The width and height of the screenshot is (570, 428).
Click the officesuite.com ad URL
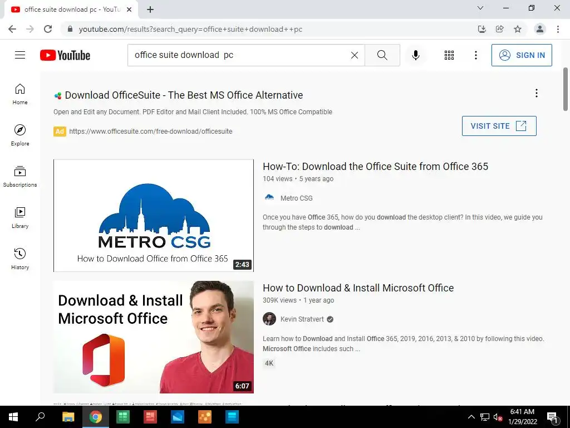tap(150, 132)
